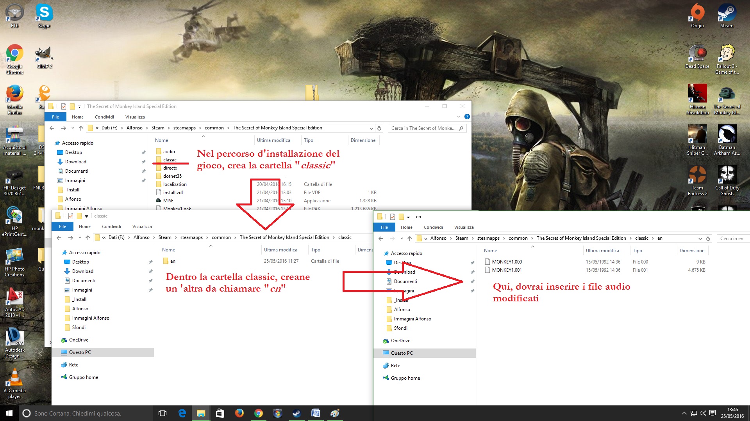Screen dimensions: 750x421
Task: Expand address bar history dropdown in top window
Action: point(371,128)
